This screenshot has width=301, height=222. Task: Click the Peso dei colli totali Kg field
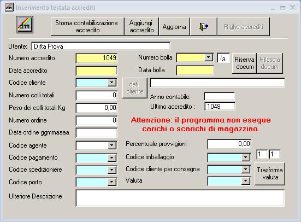(96, 108)
